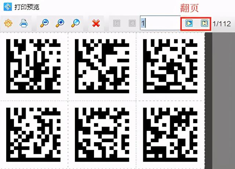Image resolution: width=235 pixels, height=169 pixels.
Task: Select the top-right Data Matrix label
Action: pyautogui.click(x=170, y=66)
